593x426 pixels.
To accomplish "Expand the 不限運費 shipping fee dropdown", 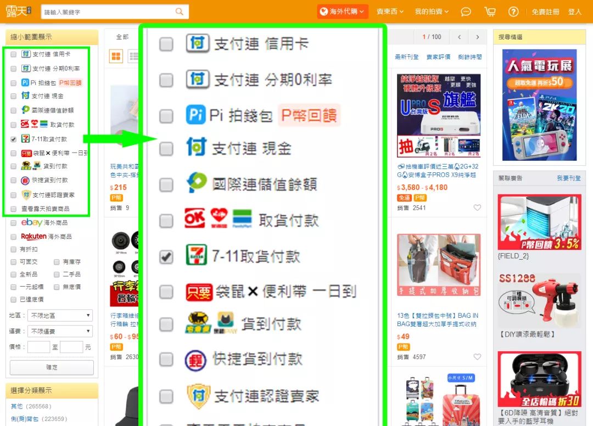I will point(61,331).
